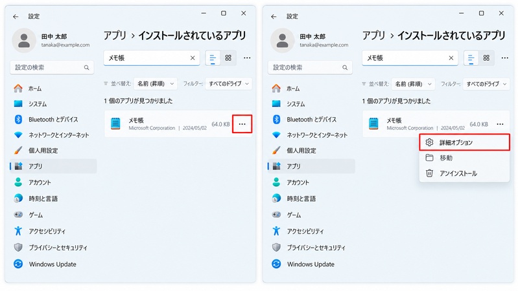Clear メモ帳 search text in right window
This screenshot has height=291, width=518.
[x=451, y=58]
